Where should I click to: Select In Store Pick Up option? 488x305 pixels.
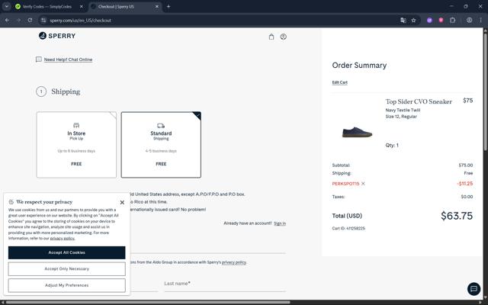pos(76,145)
